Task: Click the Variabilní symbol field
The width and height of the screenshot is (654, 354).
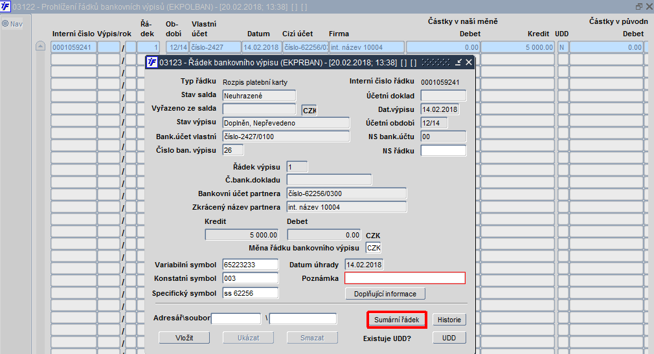Action: point(250,265)
